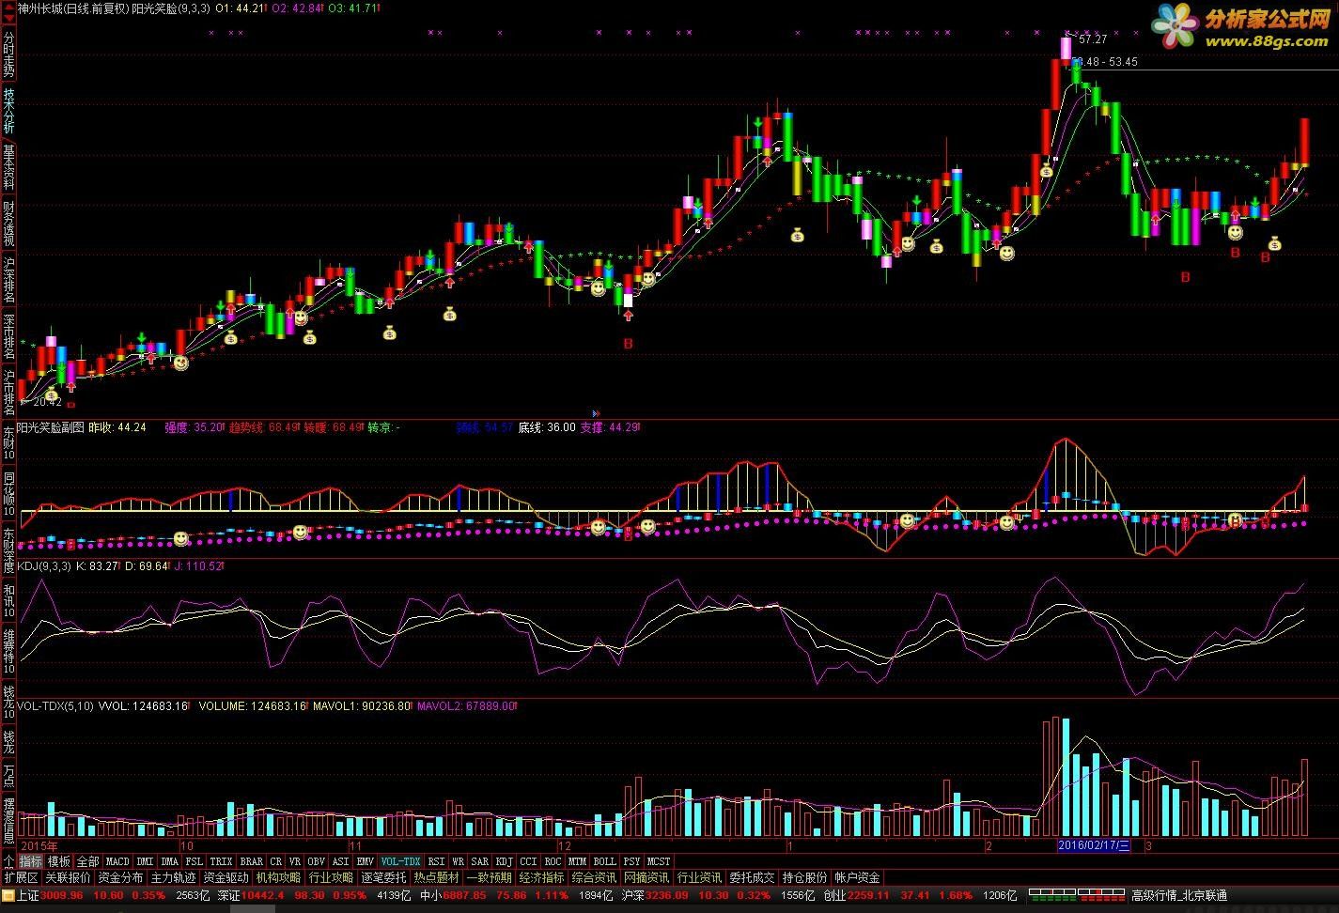Image resolution: width=1339 pixels, height=913 pixels.
Task: Switch indicator to MACD
Action: pos(117,861)
